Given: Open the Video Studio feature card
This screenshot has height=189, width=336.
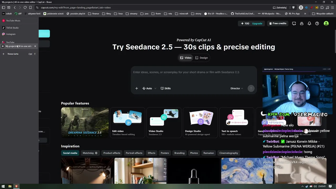Looking at the screenshot, I should pos(164,123).
